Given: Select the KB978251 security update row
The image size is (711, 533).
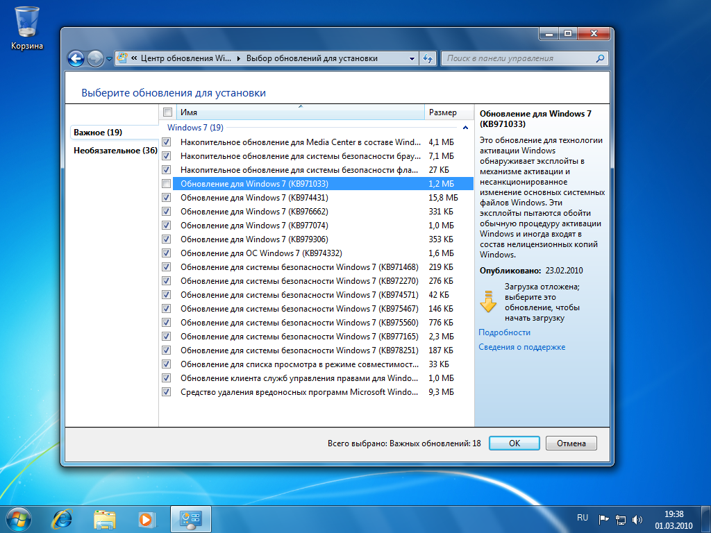Looking at the screenshot, I should pyautogui.click(x=317, y=350).
